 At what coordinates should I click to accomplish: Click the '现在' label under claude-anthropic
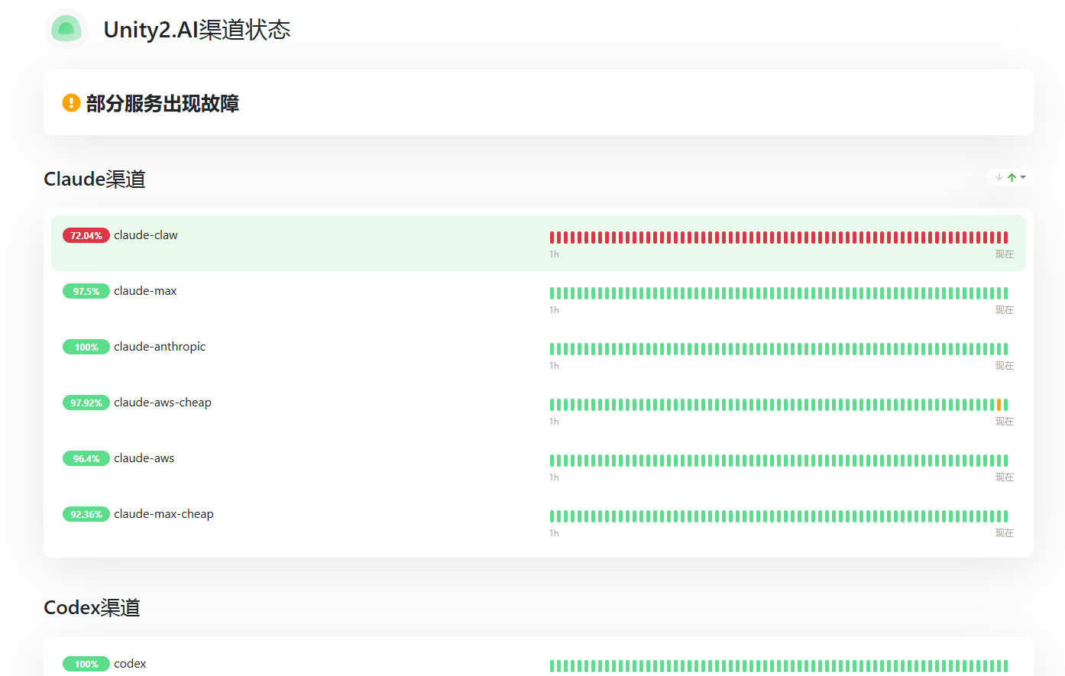pos(1004,366)
